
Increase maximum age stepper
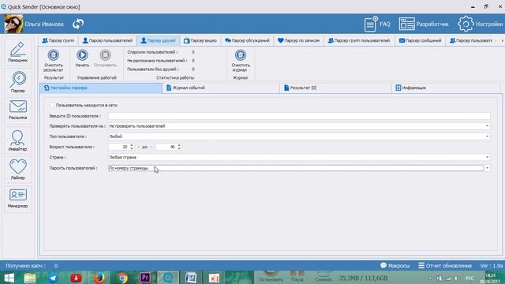(x=179, y=145)
